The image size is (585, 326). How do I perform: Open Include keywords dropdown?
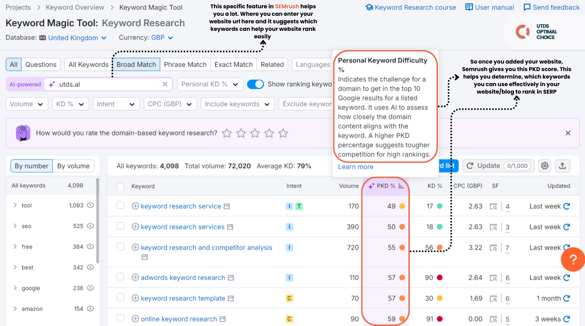[238, 104]
